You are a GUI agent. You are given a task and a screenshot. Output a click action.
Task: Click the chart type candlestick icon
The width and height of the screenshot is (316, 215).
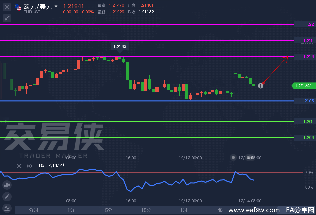coord(7,185)
